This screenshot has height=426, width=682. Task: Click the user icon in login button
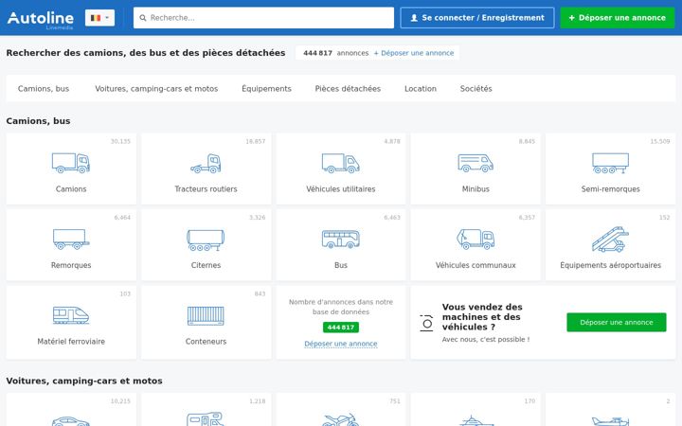pyautogui.click(x=414, y=18)
